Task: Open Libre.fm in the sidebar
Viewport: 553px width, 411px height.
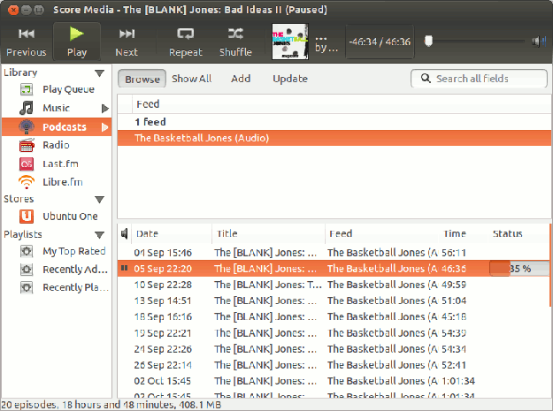Action: coord(57,182)
